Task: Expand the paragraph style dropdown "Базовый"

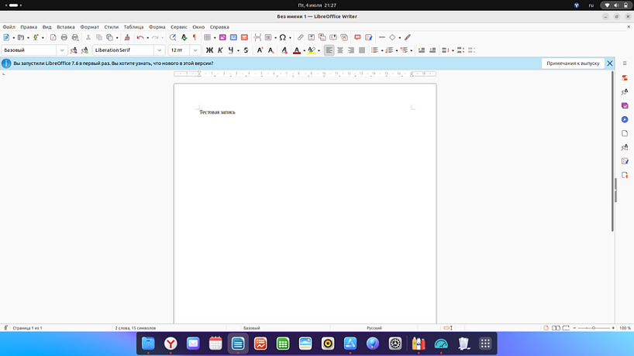Action: click(x=62, y=50)
